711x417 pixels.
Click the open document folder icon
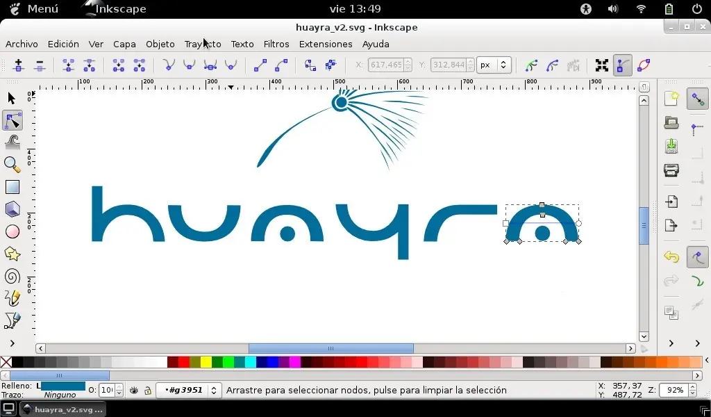point(671,122)
